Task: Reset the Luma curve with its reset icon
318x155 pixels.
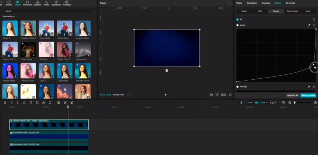Action: click(x=314, y=25)
